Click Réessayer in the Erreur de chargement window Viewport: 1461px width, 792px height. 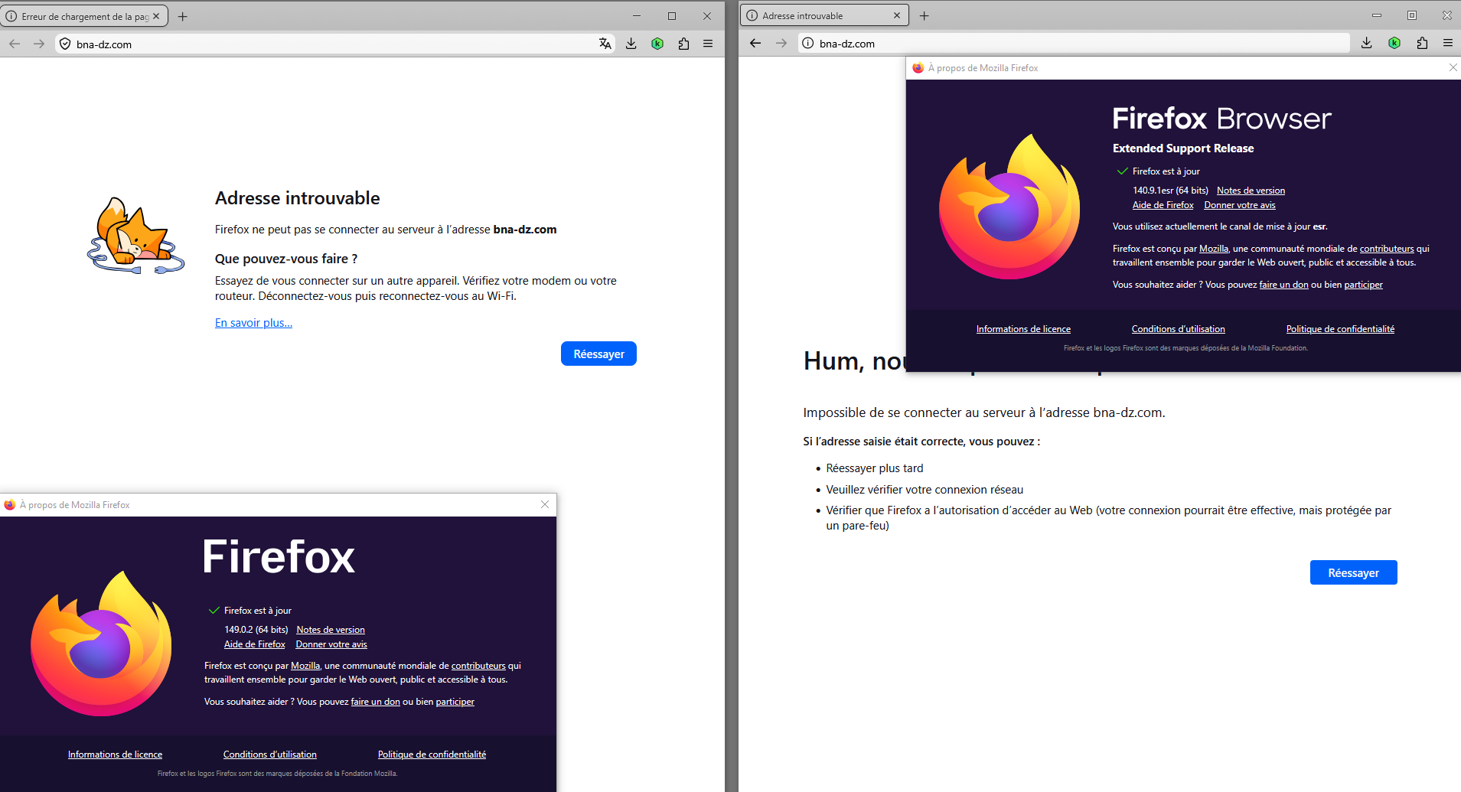(x=598, y=354)
